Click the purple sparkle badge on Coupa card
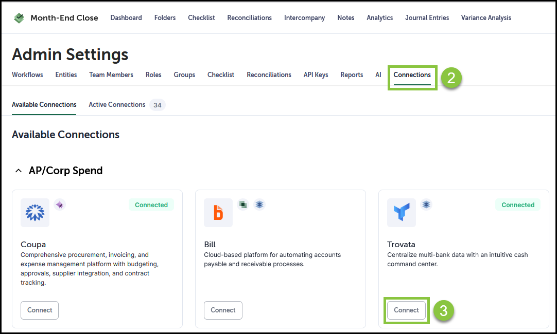 [x=60, y=205]
